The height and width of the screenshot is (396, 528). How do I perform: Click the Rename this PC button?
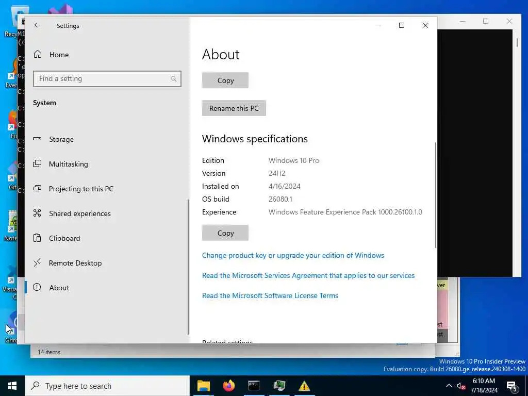click(x=234, y=108)
